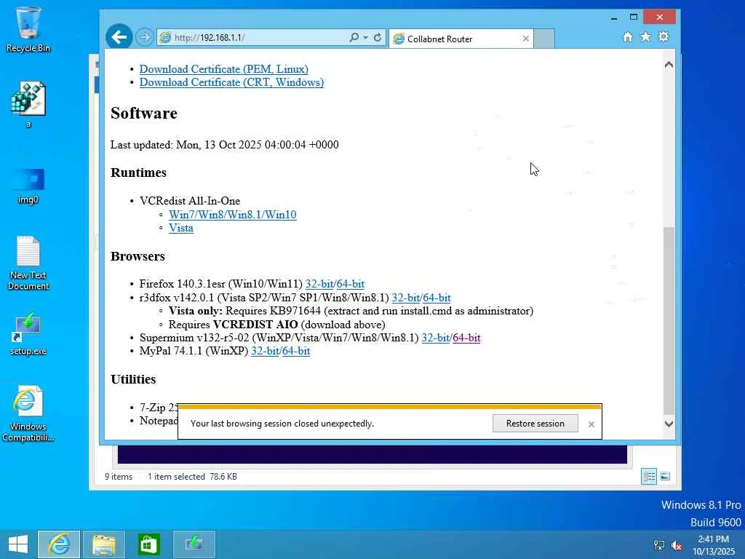Download Supermium 32-bit
This screenshot has height=559, width=745.
coord(436,338)
